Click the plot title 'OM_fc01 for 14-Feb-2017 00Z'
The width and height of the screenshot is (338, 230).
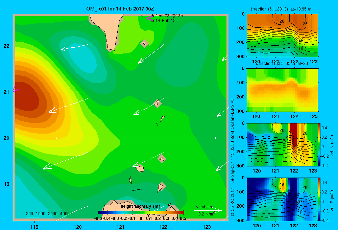120,9
